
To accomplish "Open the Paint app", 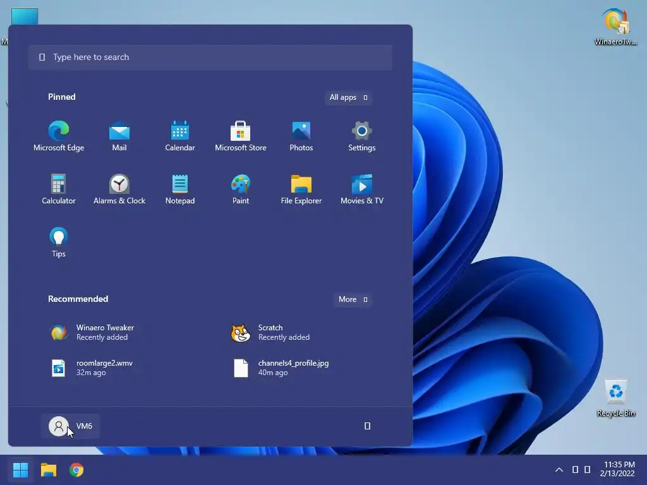I will tap(241, 189).
